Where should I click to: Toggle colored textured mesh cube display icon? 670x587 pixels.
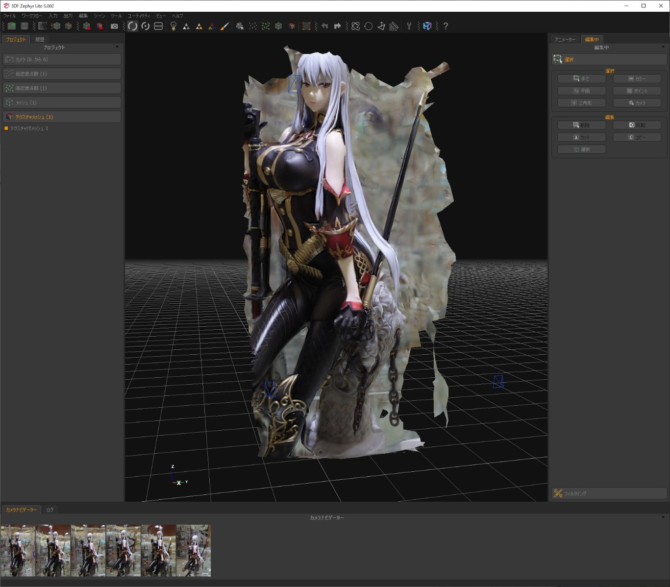click(292, 26)
